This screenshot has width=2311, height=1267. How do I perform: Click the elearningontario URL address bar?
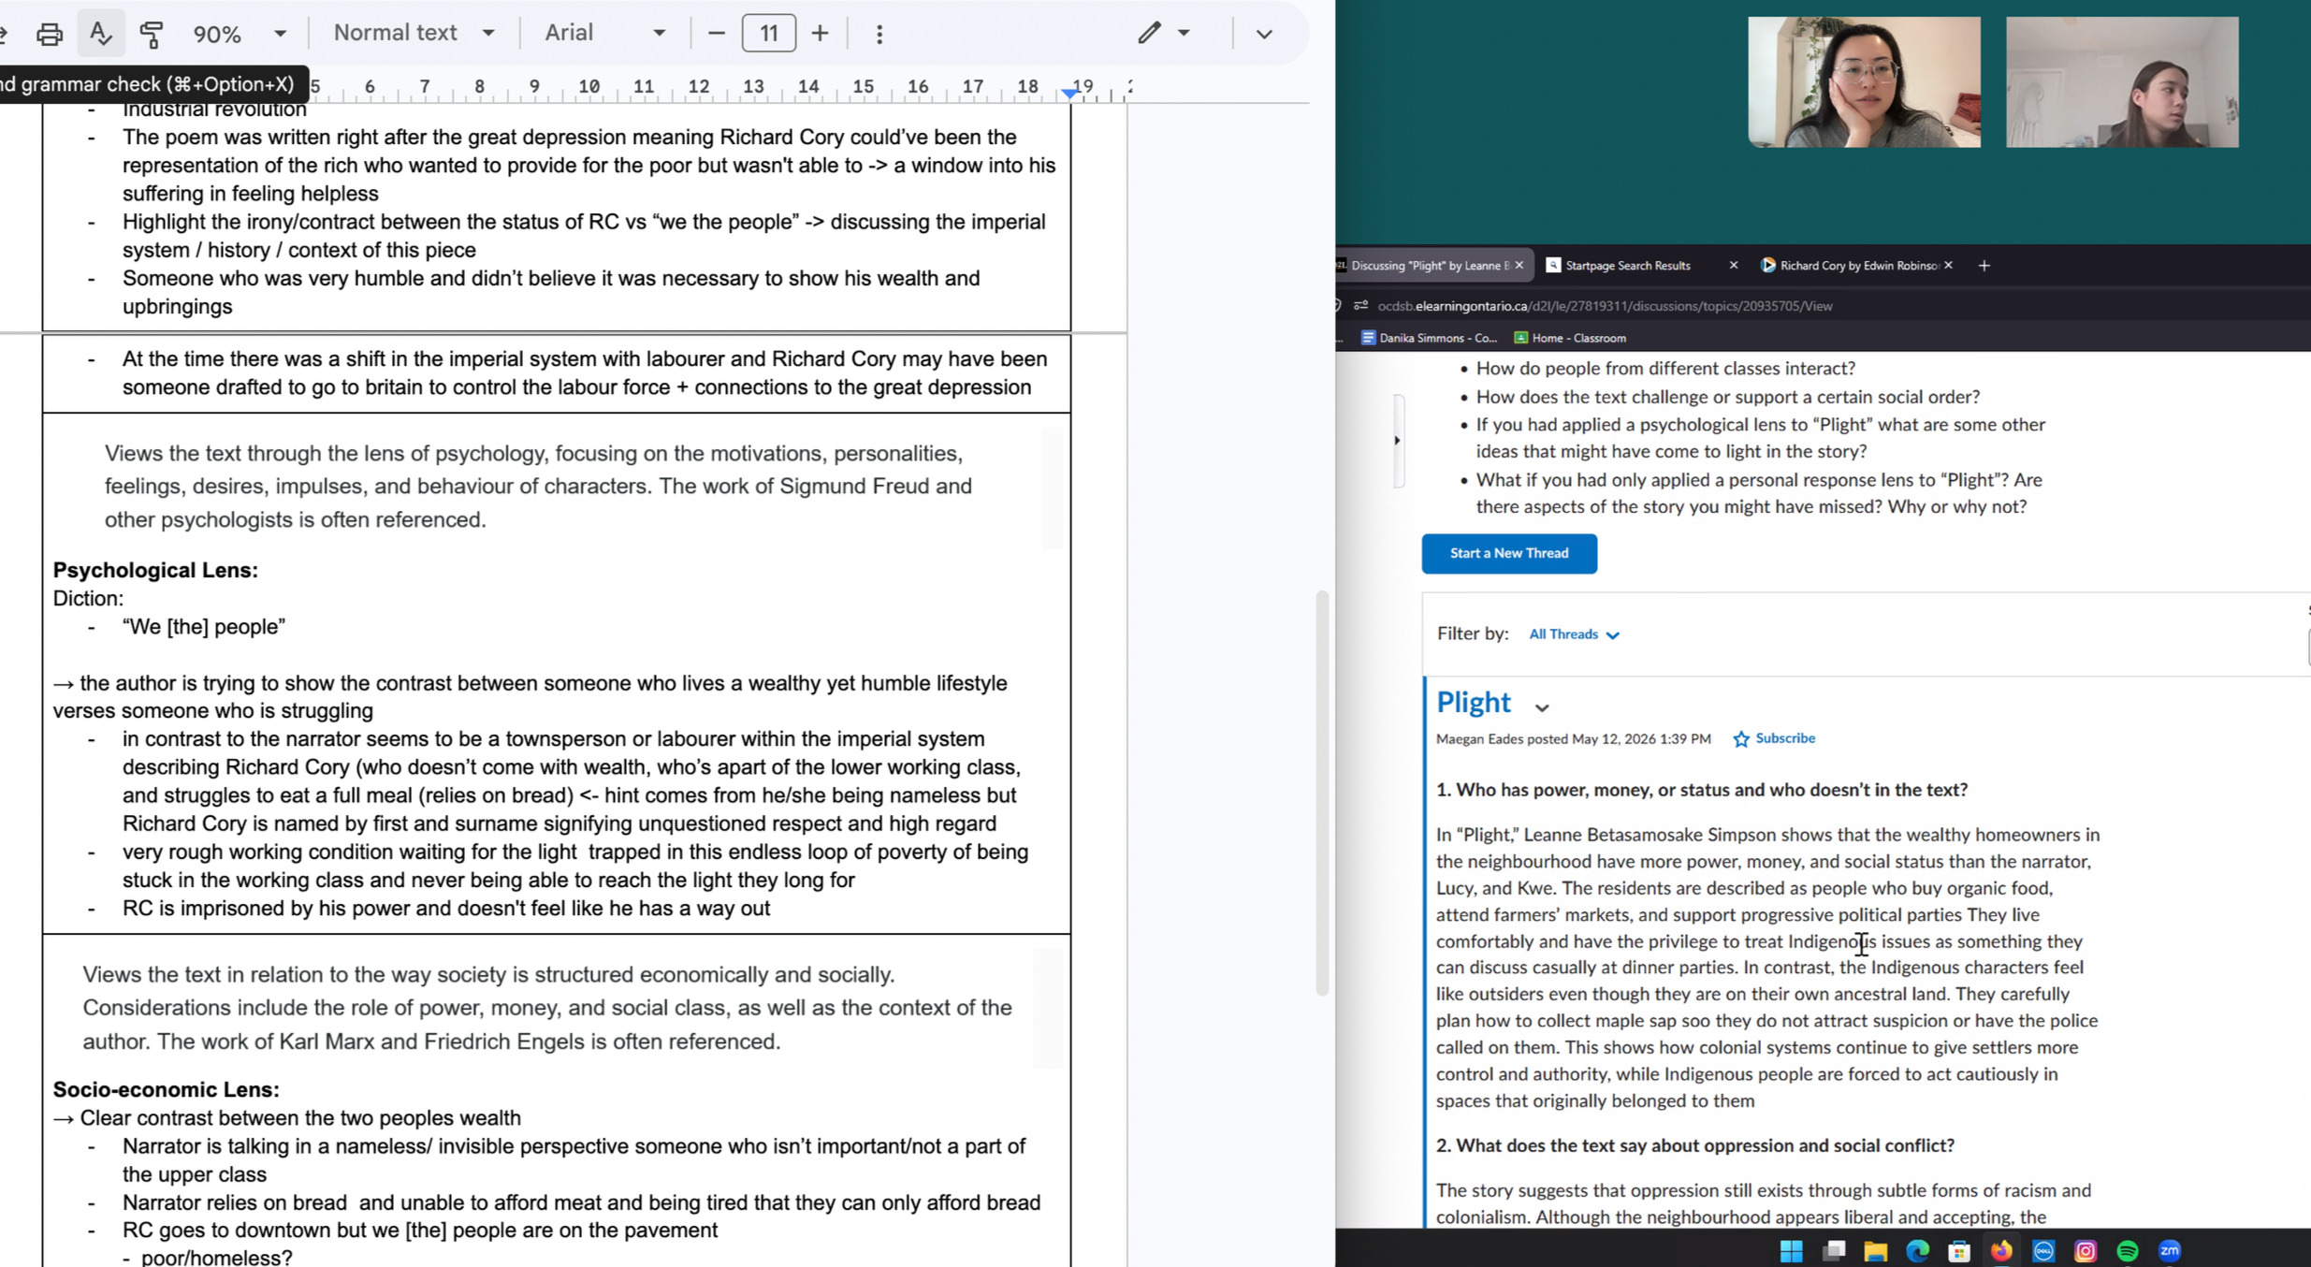pyautogui.click(x=1605, y=306)
